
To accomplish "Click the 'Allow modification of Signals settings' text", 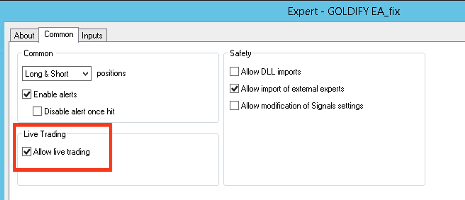I will pyautogui.click(x=302, y=106).
